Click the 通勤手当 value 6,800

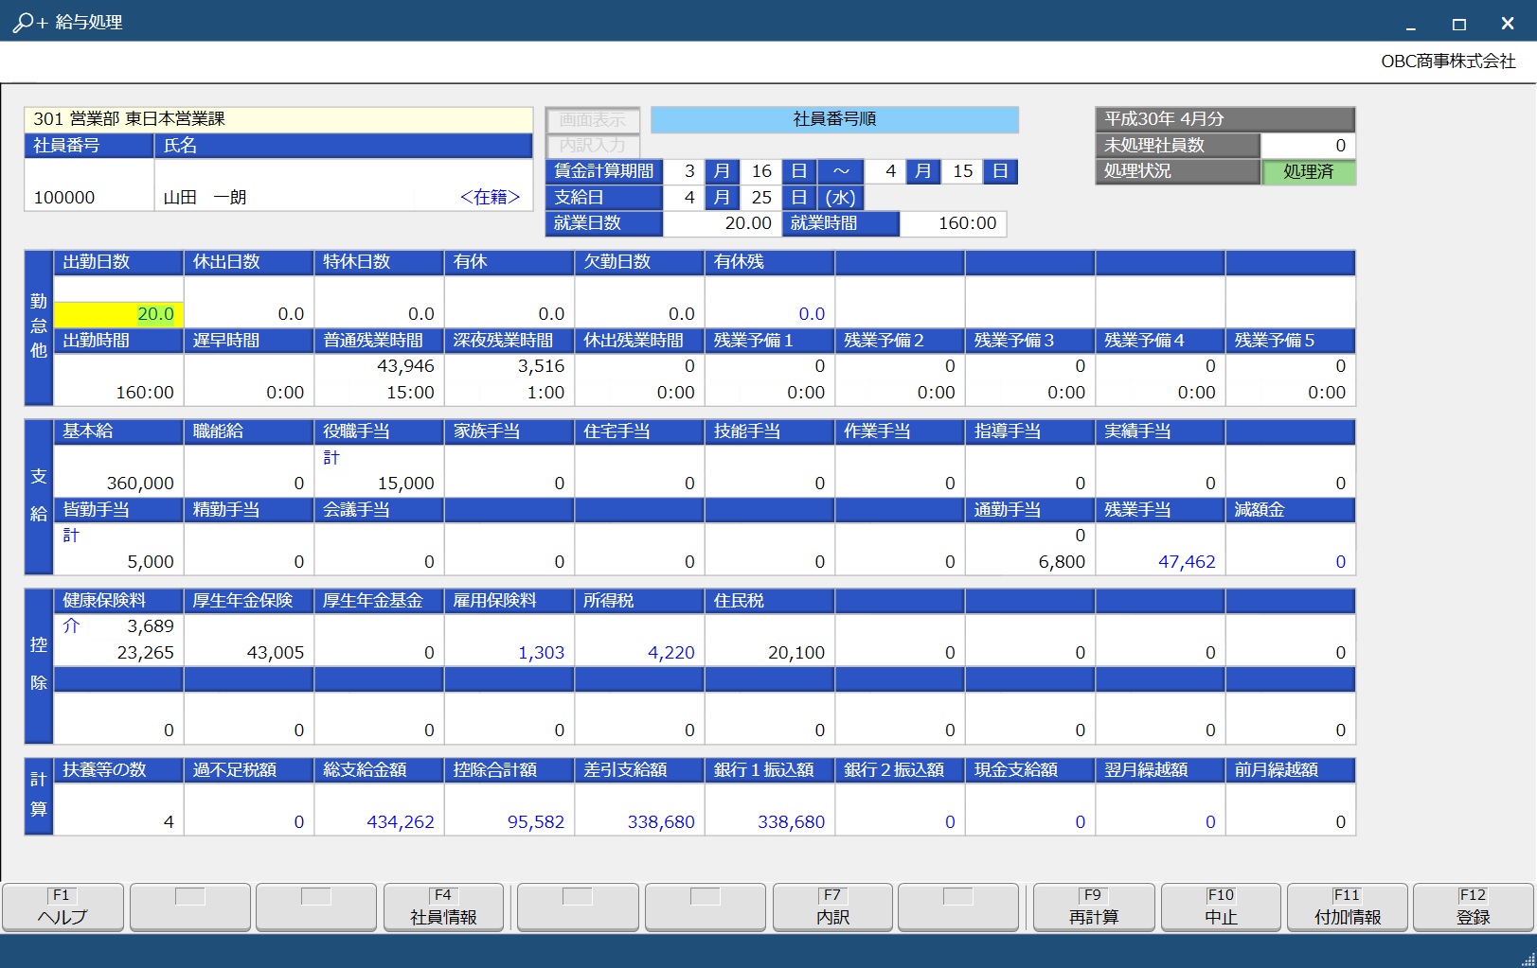pos(1030,561)
